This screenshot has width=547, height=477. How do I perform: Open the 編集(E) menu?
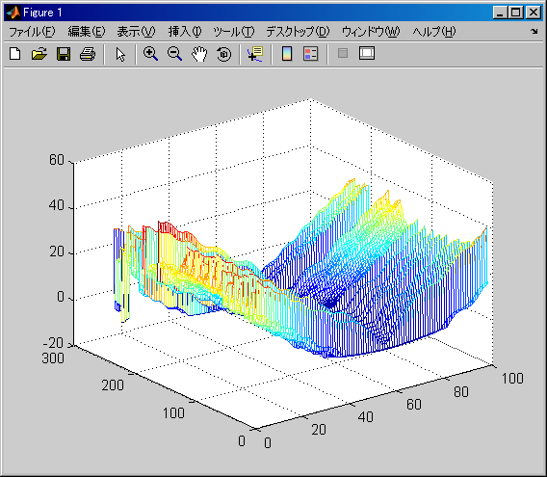coord(86,32)
